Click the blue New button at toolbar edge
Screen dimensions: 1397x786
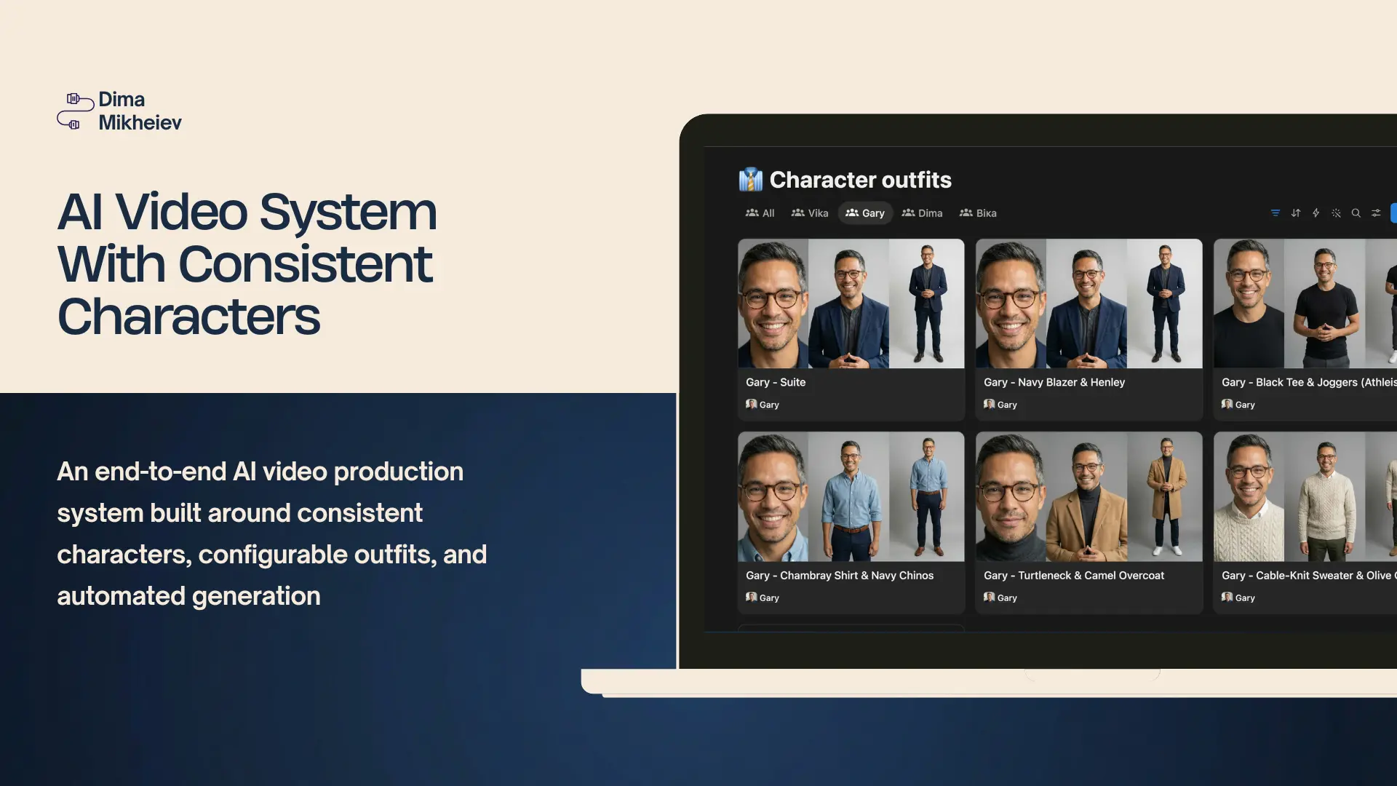1393,213
